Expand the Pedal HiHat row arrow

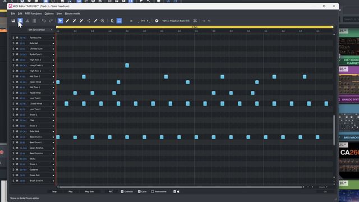(53, 93)
